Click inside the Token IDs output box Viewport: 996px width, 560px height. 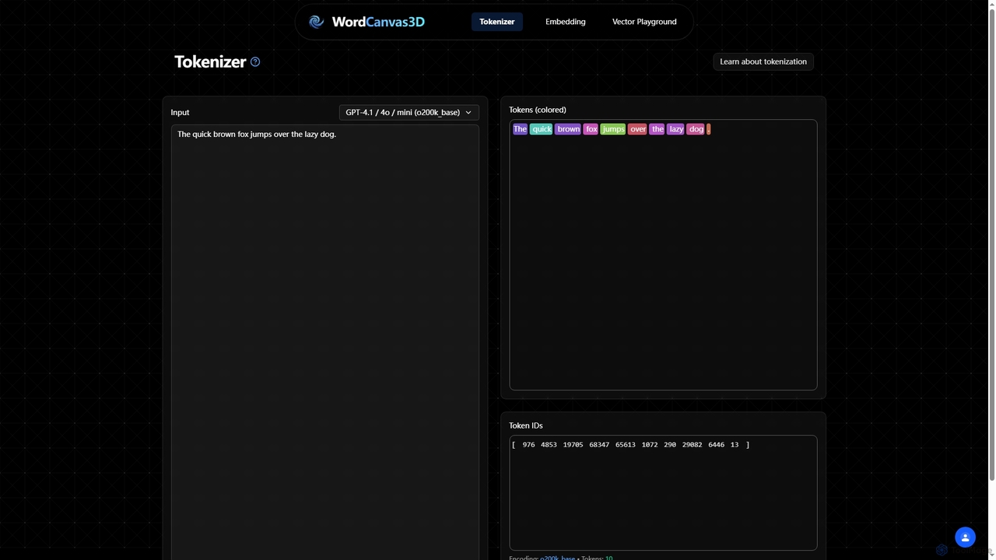(x=663, y=492)
